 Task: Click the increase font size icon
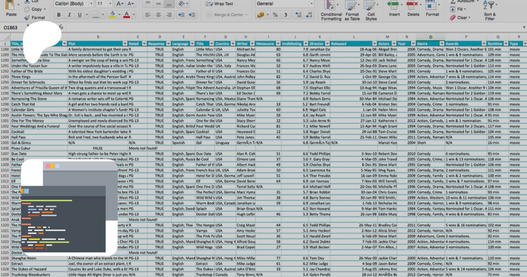click(x=120, y=4)
